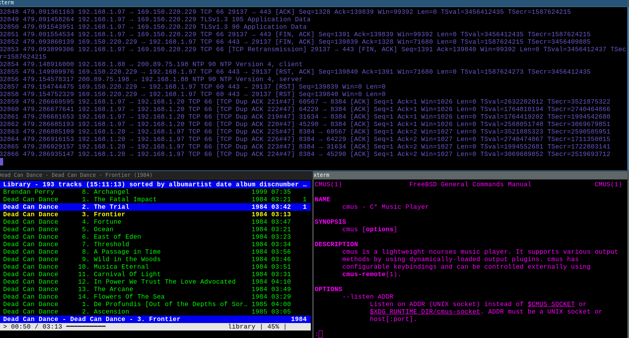Image resolution: width=629 pixels, height=338 pixels.
Task: Select the track "1. De Profundis"
Action: (x=155, y=304)
